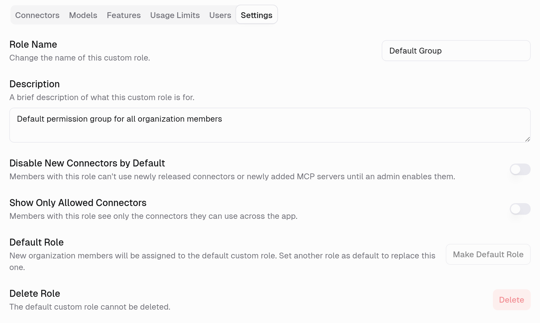The height and width of the screenshot is (323, 540).
Task: Click 'Members with this role see only the connectors' text
Action: [x=153, y=216]
